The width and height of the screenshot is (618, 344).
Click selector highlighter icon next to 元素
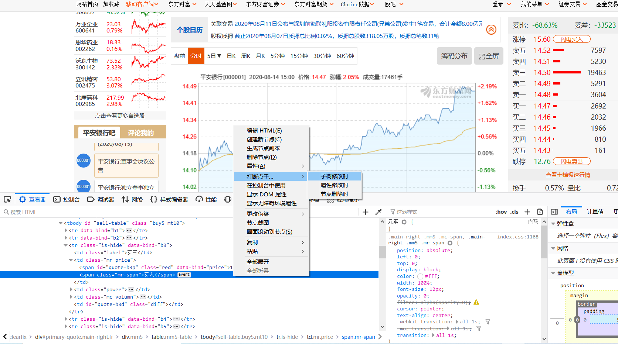pos(404,222)
